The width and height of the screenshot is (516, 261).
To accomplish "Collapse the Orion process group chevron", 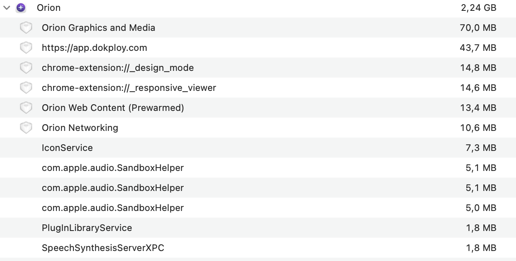I will pos(7,8).
